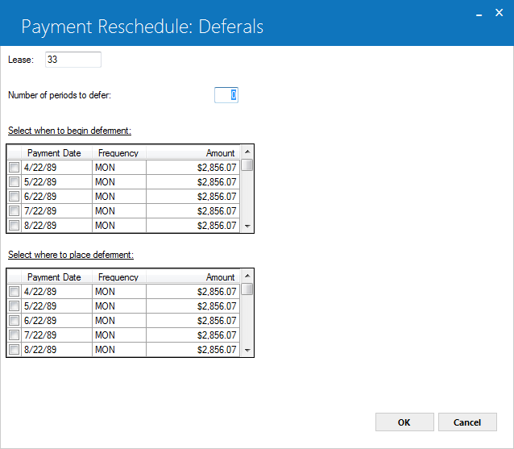Check the 4/22/89 box in place deferment table
The image size is (514, 449).
point(14,291)
